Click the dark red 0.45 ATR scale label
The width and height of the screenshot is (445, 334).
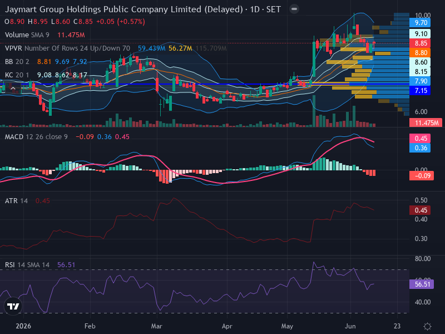(420, 210)
